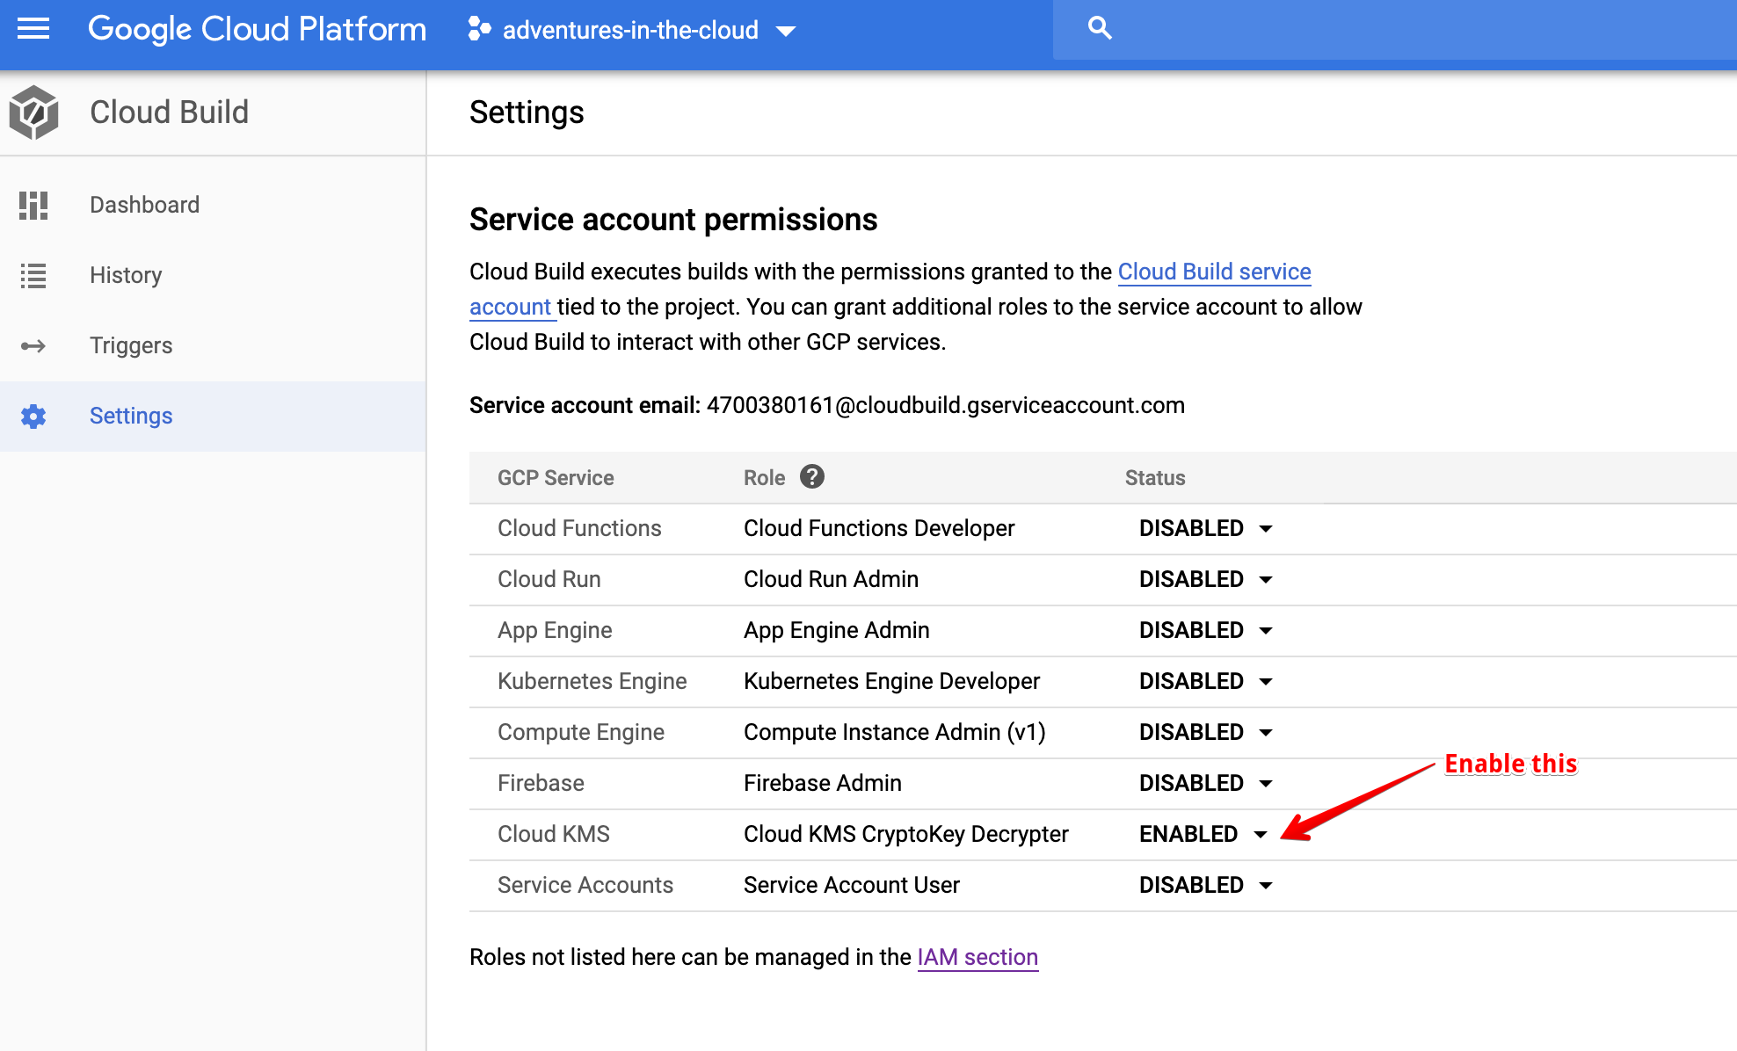The height and width of the screenshot is (1051, 1737).
Task: Go to Triggers in sidebar
Action: coord(131,345)
